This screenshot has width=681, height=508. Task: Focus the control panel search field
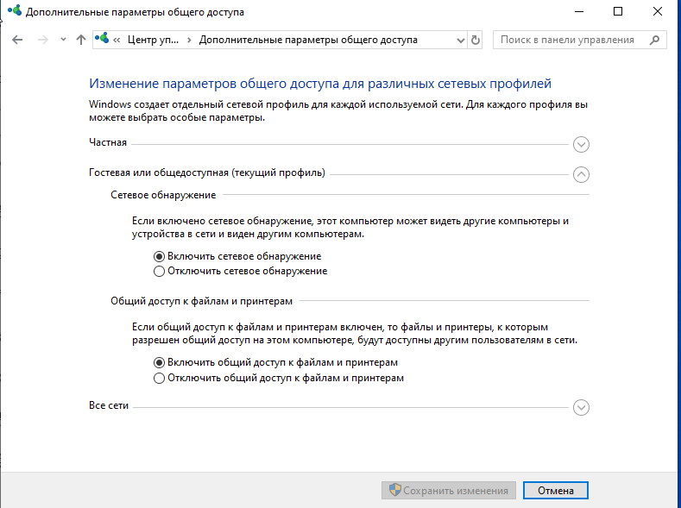pos(580,40)
